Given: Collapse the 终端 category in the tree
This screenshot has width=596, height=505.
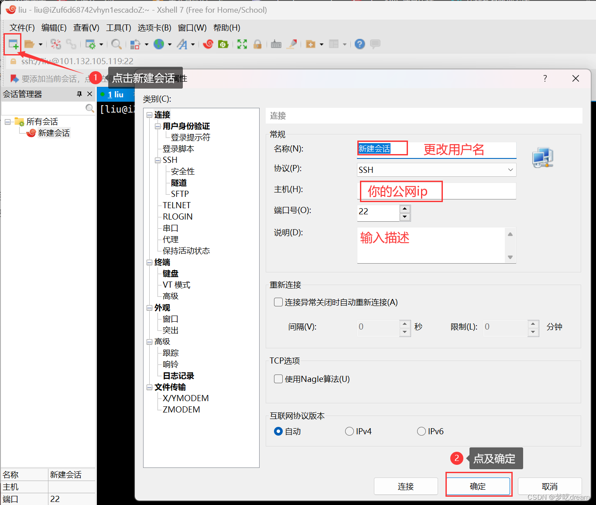Looking at the screenshot, I should coord(150,262).
